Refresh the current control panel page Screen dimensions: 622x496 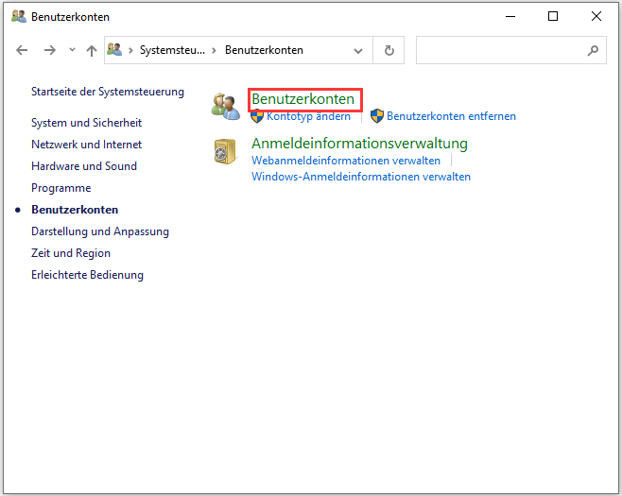tap(389, 50)
